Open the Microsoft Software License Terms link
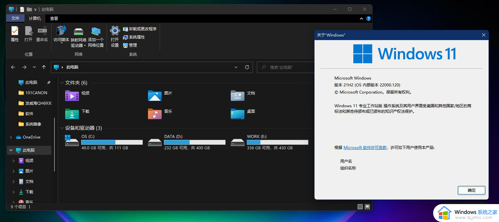499x222 pixels. pos(365,148)
